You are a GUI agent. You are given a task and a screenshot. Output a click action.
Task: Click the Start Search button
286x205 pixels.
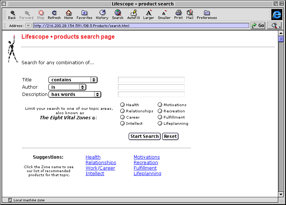pyautogui.click(x=145, y=136)
